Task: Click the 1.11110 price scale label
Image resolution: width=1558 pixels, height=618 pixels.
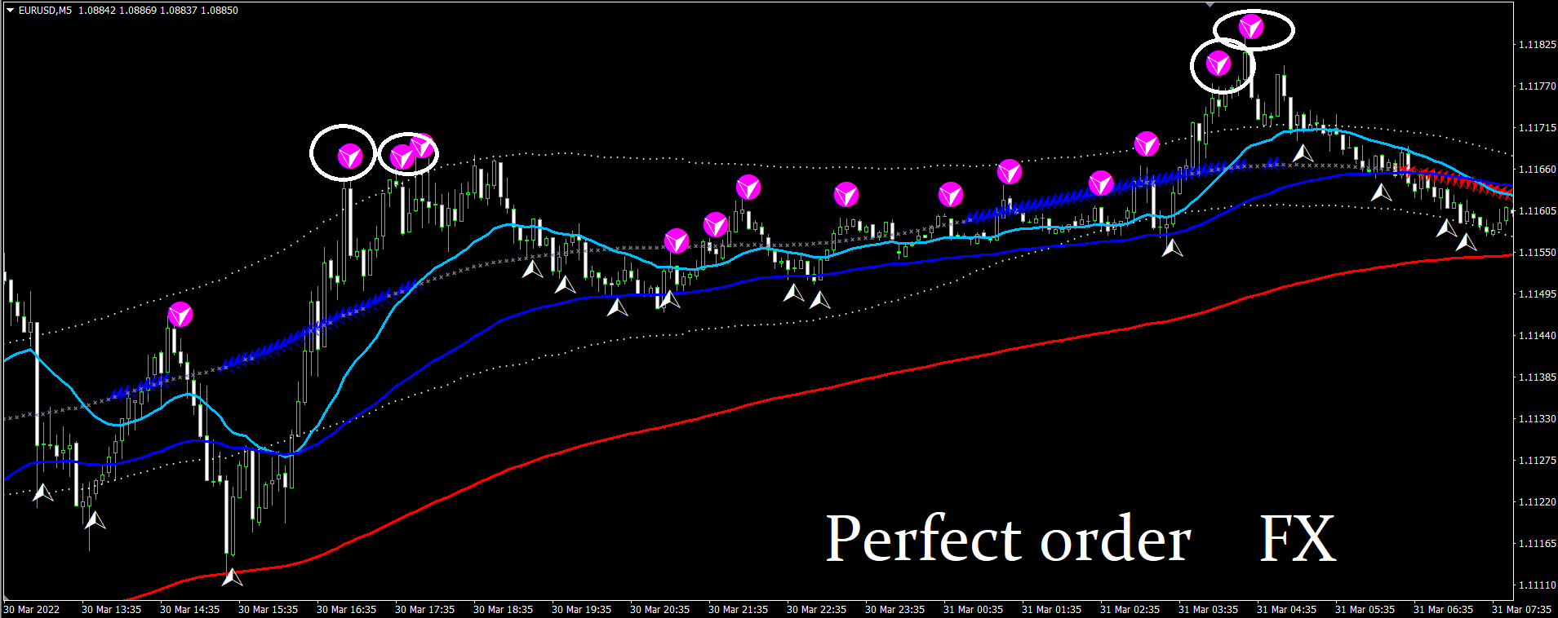Action: pos(1537,585)
